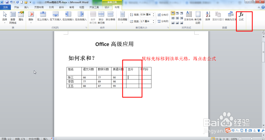This screenshot has height=140, width=265.
Task: Open the undo history dropdown arrow
Action: [x=14, y=2]
